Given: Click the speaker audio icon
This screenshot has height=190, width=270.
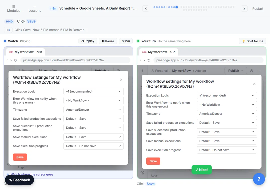Looking at the screenshot, I should (8, 30).
